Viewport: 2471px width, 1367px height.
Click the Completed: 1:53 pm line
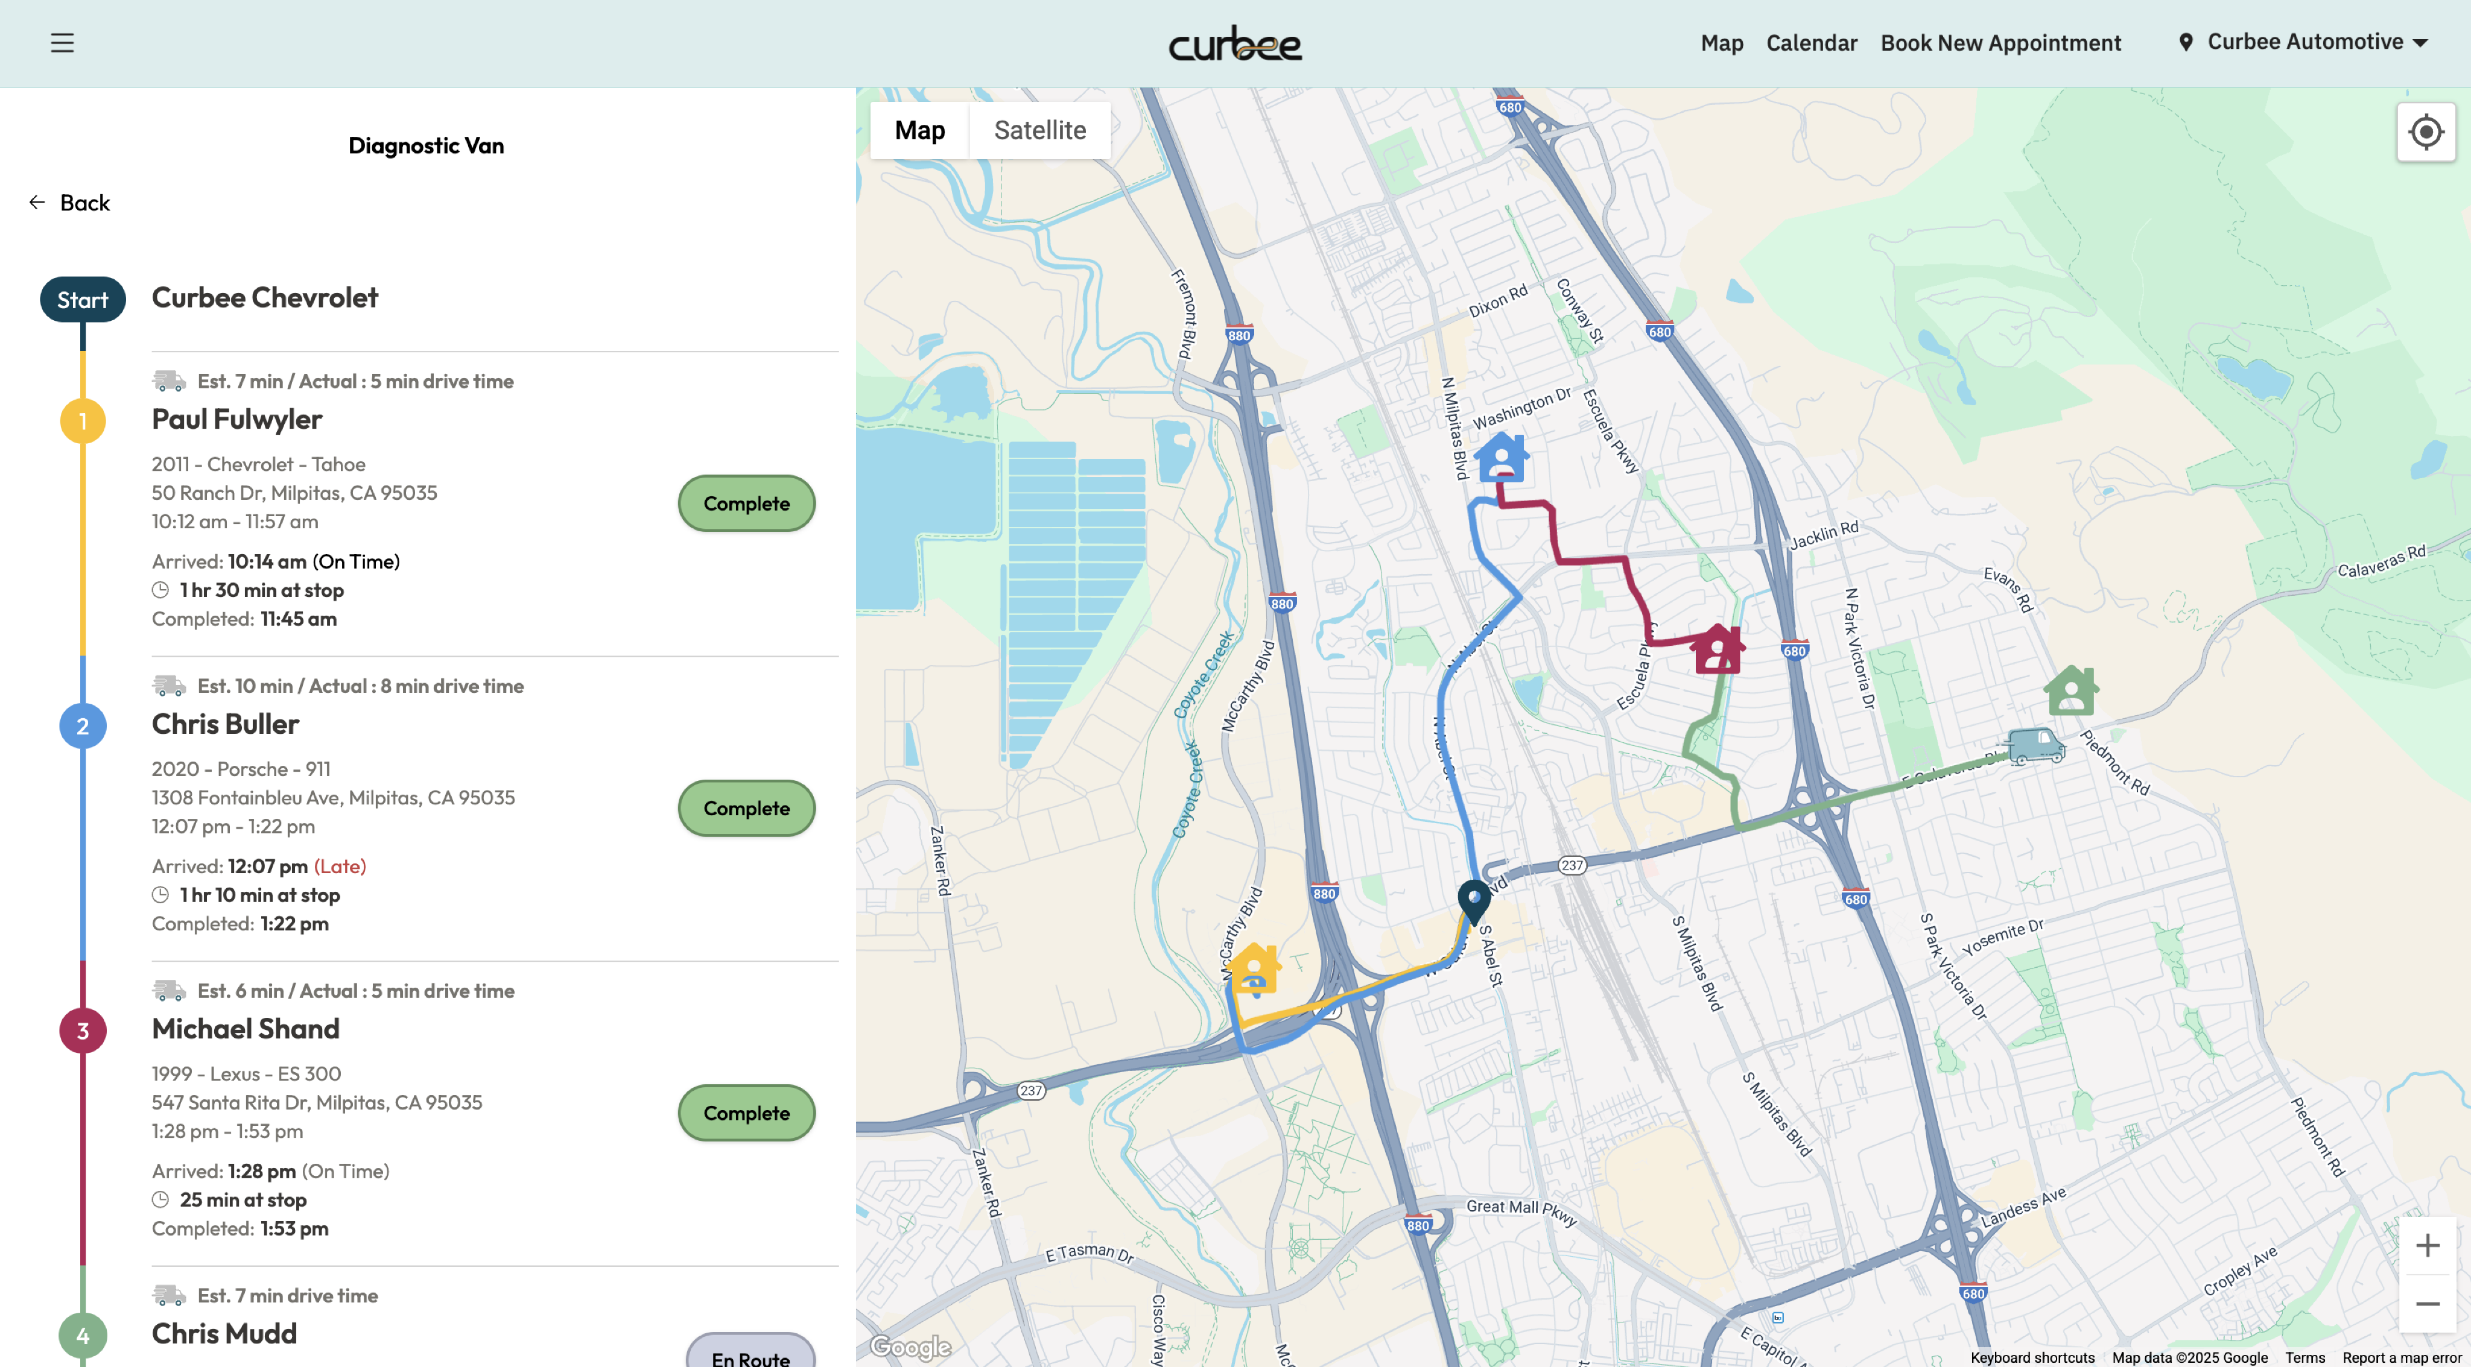[x=240, y=1229]
